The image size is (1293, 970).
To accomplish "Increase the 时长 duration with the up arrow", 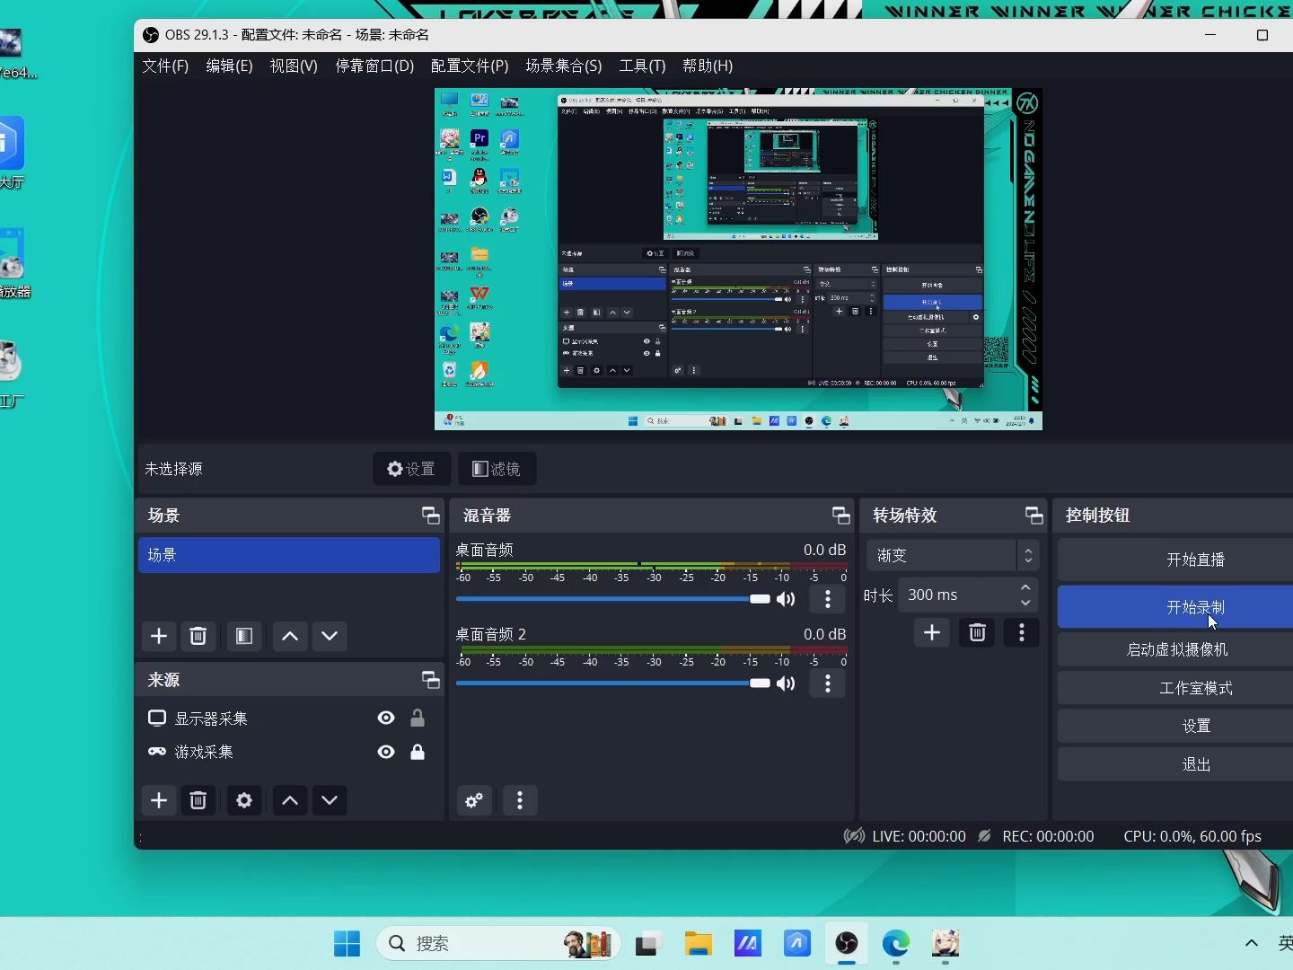I will point(1025,587).
